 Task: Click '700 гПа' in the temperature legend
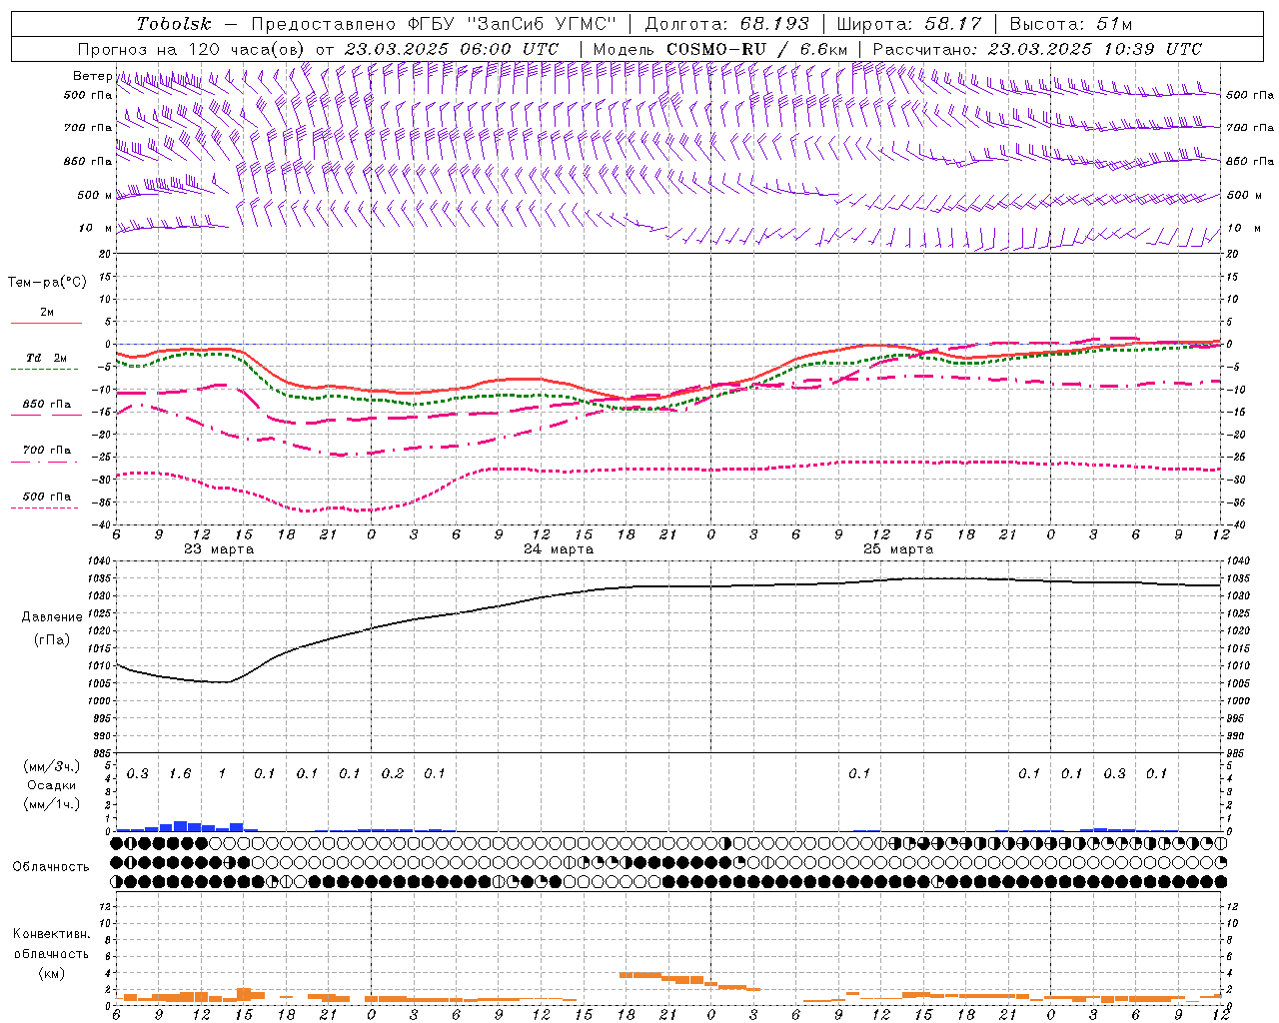(47, 450)
